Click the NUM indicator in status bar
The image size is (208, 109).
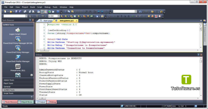point(169,106)
